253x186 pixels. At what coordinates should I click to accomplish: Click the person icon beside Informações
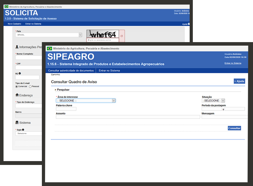[x=17, y=47]
